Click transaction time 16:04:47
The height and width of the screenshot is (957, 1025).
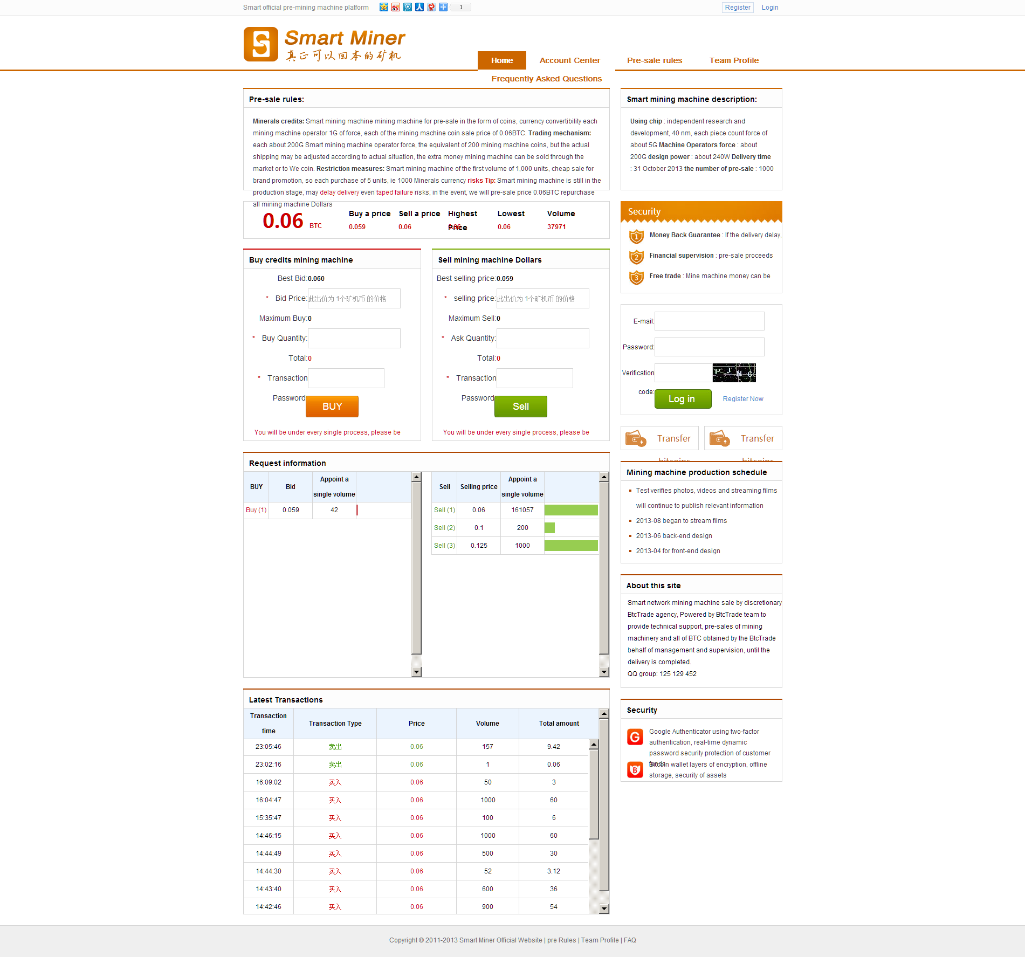coord(269,800)
